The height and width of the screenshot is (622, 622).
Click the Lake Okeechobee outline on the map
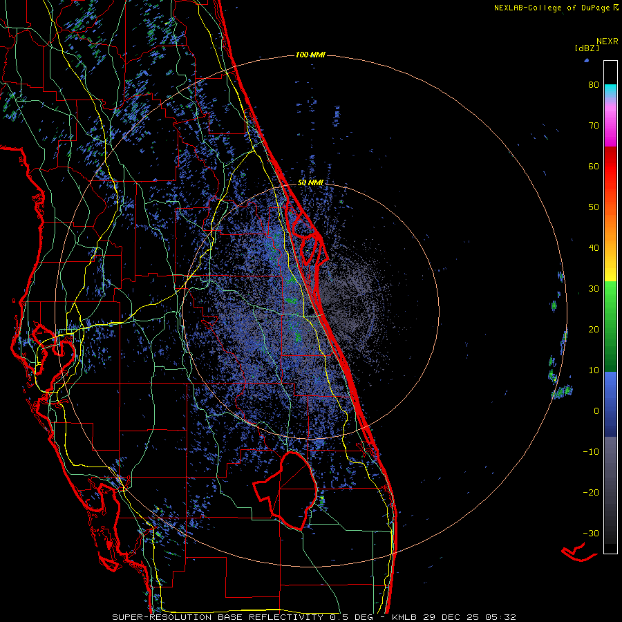point(285,490)
